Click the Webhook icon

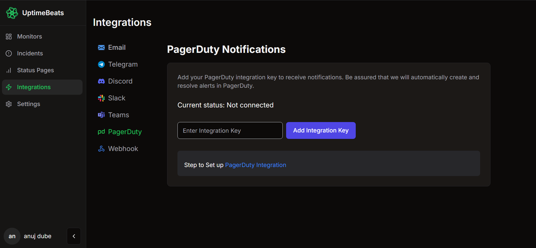point(101,149)
